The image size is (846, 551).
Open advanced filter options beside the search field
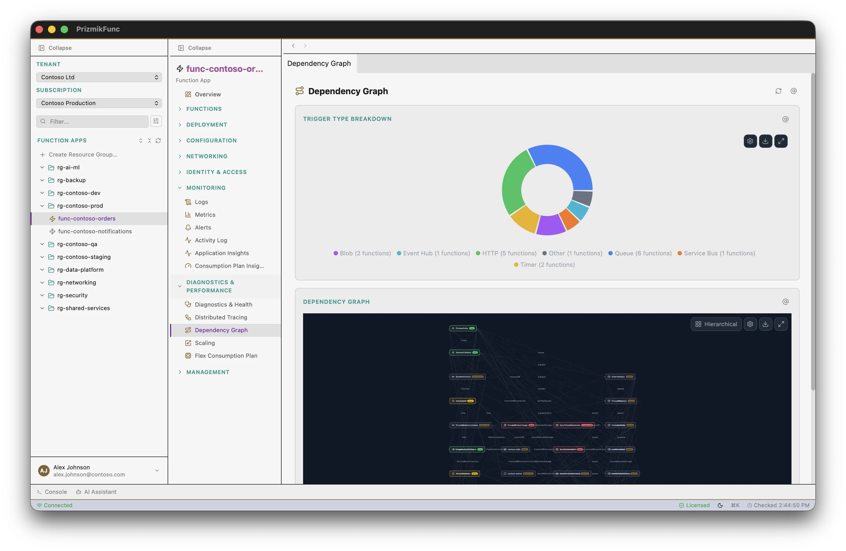coord(156,121)
